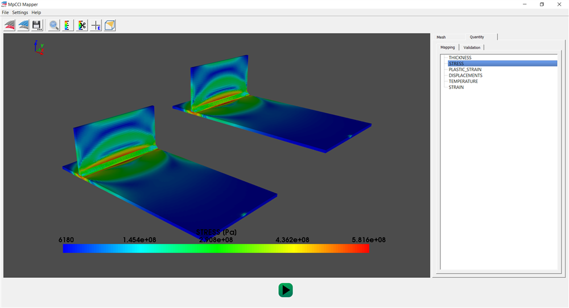Click the magnifier zoom-fit icon

pyautogui.click(x=54, y=25)
